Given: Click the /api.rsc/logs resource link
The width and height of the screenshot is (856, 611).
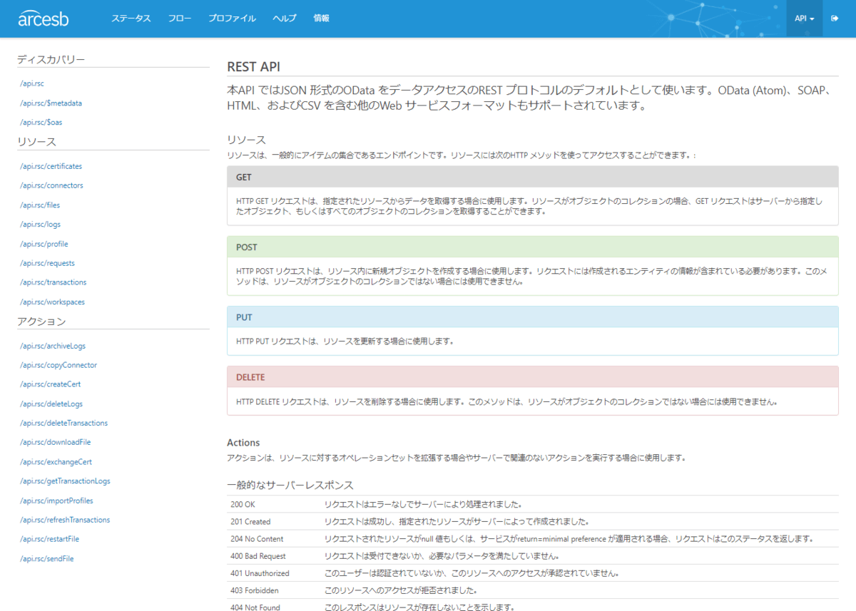Looking at the screenshot, I should [41, 224].
